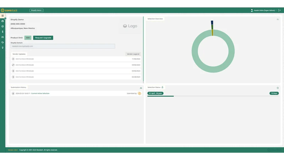Screen dimensions: 284x160
Task: Click the dollar icon in the second 03/06/2023 row
Action: [x=13, y=71]
